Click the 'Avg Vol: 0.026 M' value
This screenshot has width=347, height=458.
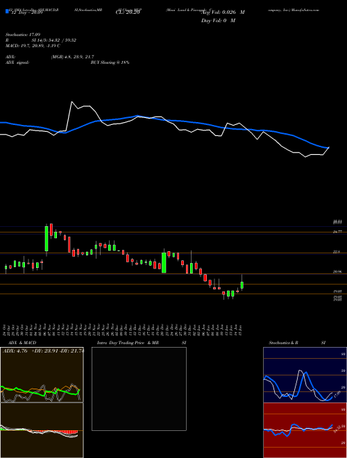coord(223,12)
